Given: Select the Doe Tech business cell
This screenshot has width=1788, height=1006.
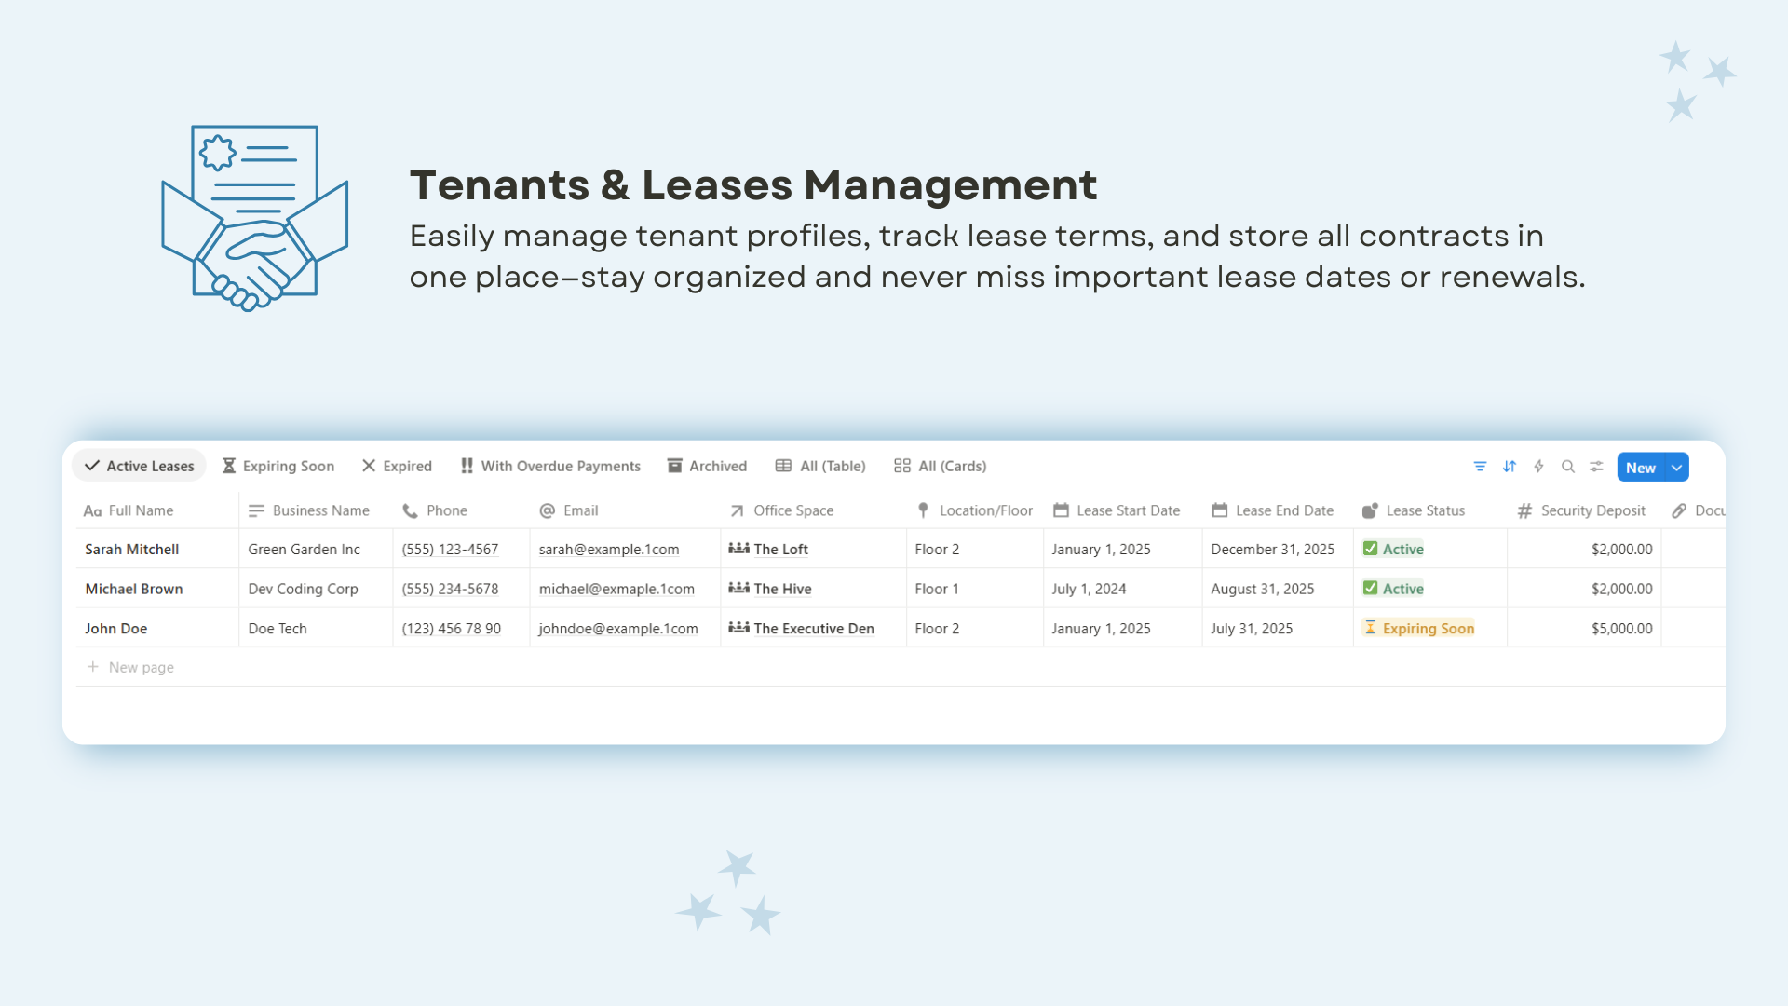Looking at the screenshot, I should point(317,629).
